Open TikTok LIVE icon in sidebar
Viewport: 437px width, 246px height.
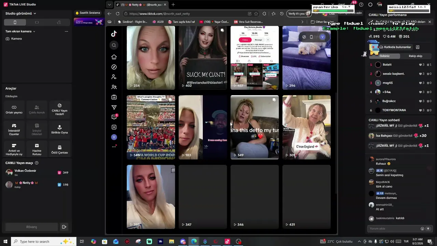pyautogui.click(x=114, y=97)
